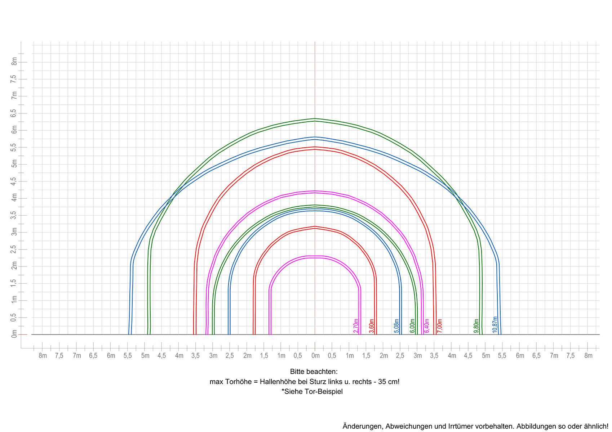
Task: Click "2m" on the vertical axis
Action: point(14,266)
